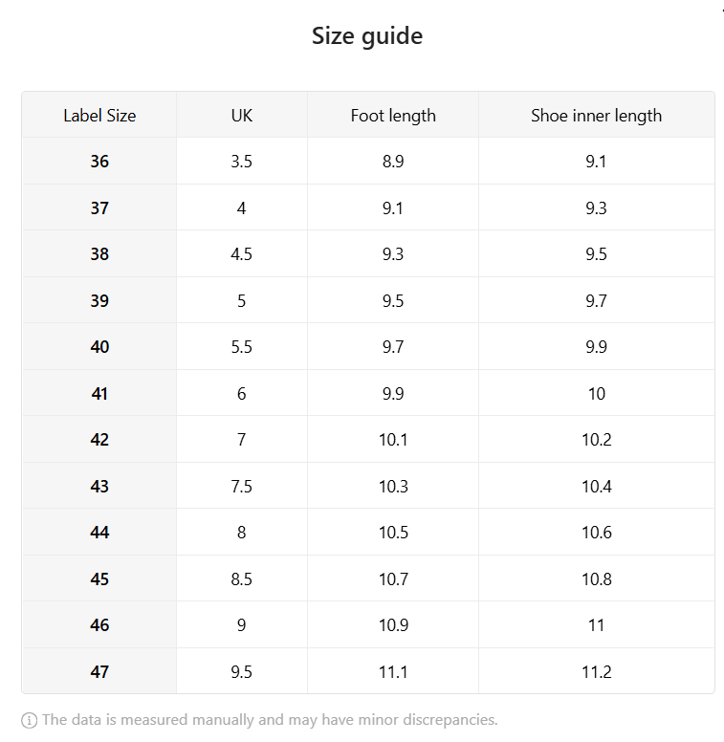This screenshot has width=724, height=742.
Task: Select shoe inner length 10 value
Action: 597,393
